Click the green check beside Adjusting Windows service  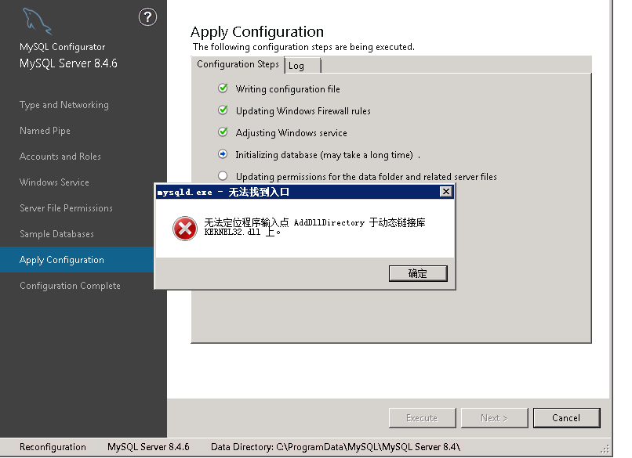pos(223,132)
